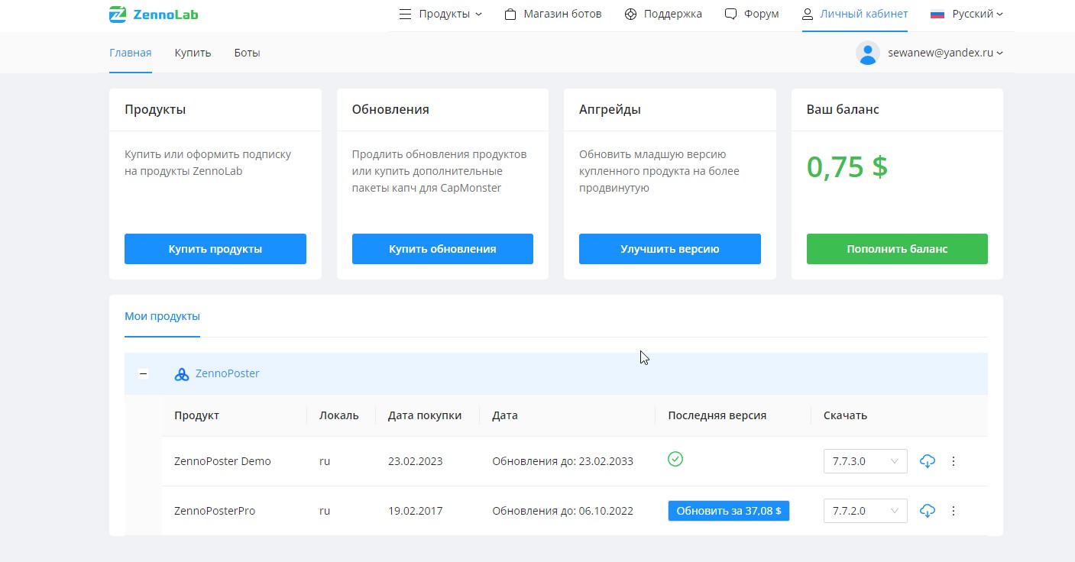Click text Обновления до: 06.10.2022
The image size is (1075, 562).
(562, 511)
